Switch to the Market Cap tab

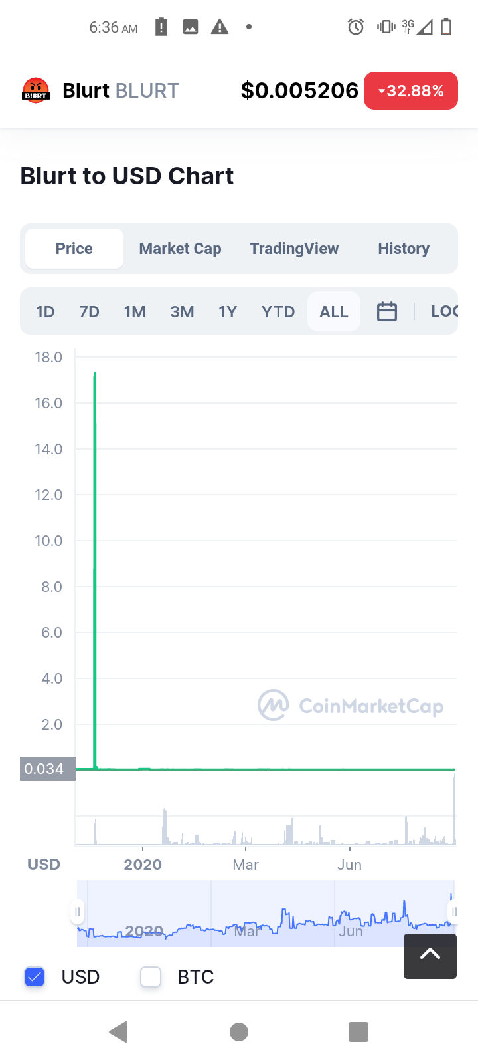(180, 249)
